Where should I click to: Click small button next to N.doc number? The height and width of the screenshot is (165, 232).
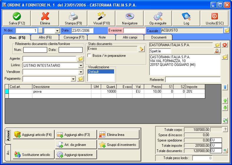coord(40,31)
